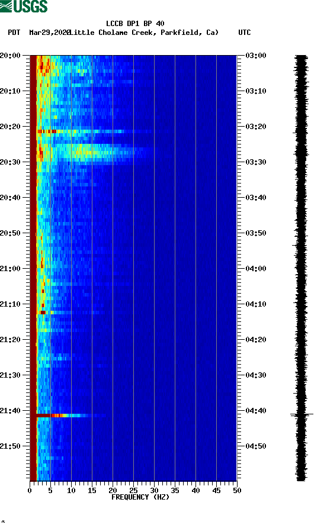Click the '45' frequency axis tick label

216,491
